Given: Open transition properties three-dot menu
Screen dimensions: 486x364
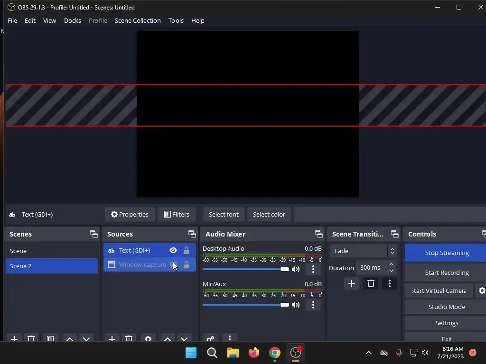Looking at the screenshot, I should (390, 283).
